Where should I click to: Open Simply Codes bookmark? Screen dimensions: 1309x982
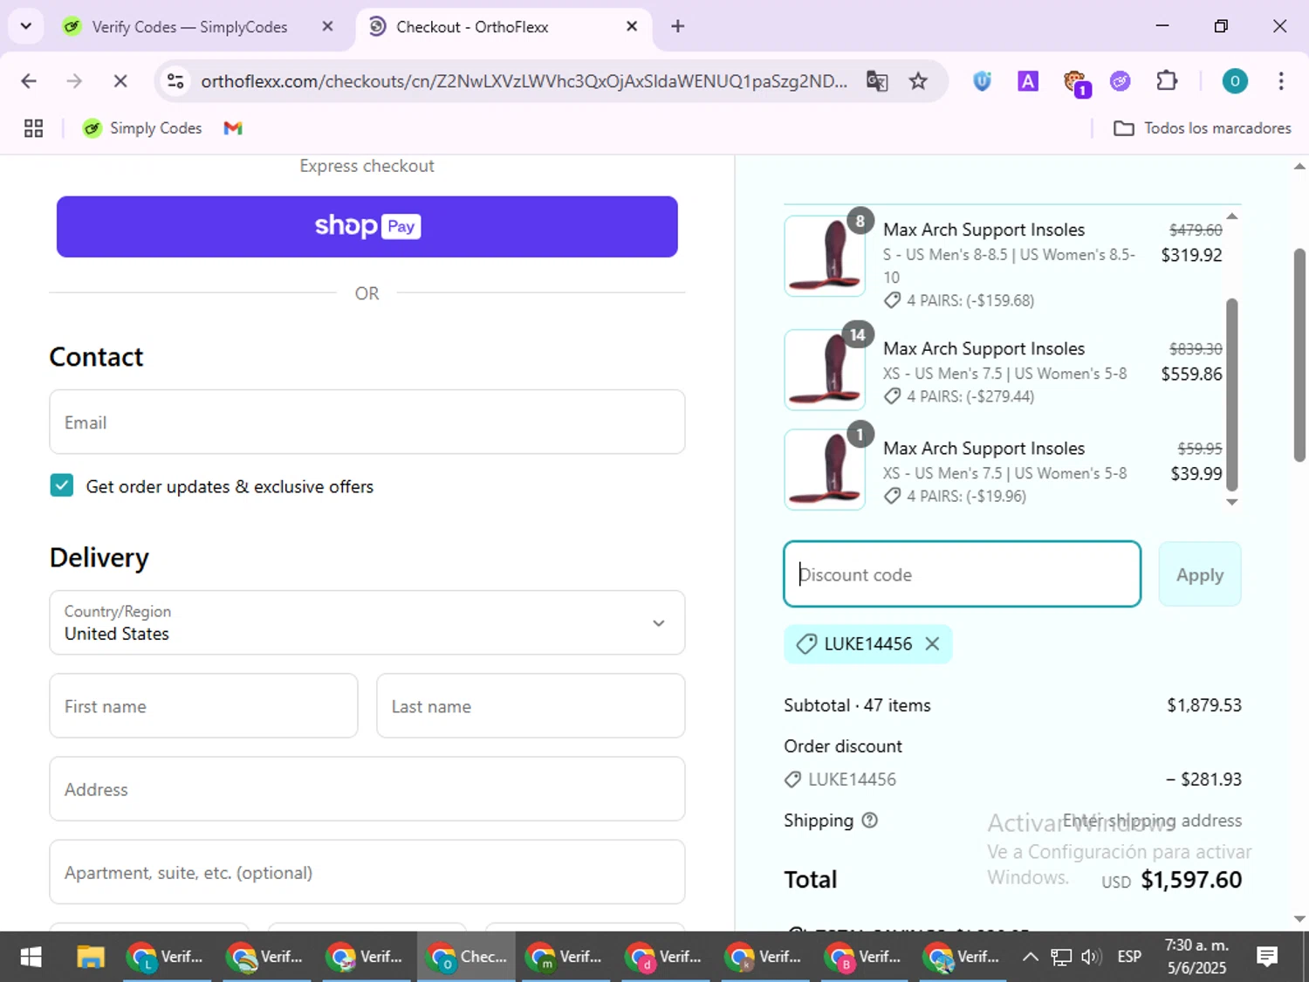pyautogui.click(x=142, y=128)
